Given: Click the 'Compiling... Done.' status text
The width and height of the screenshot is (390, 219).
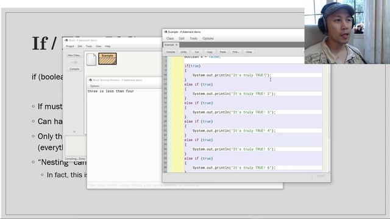Looking at the screenshot, I should point(75,159).
